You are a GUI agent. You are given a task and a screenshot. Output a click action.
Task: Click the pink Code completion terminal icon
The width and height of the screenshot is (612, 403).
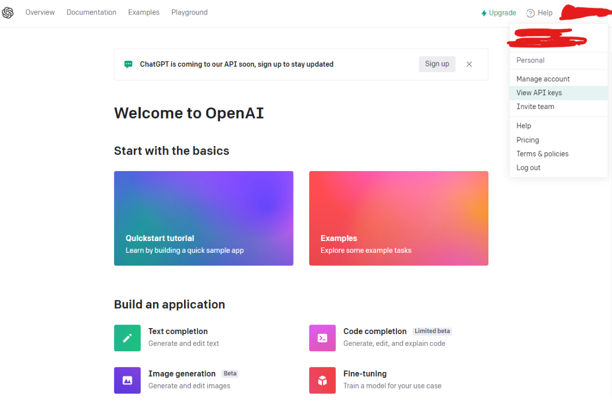[323, 338]
